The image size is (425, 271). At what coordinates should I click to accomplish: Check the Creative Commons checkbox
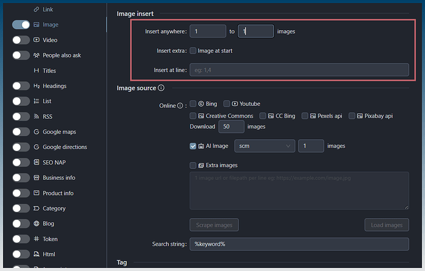193,116
